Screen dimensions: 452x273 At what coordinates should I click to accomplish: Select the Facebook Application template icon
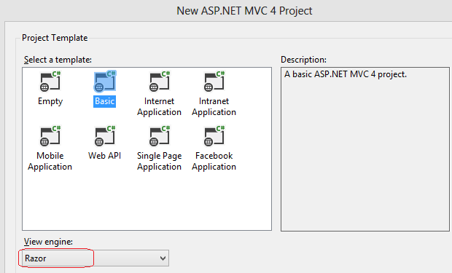click(214, 136)
